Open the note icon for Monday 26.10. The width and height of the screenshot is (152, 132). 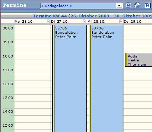[48, 21]
